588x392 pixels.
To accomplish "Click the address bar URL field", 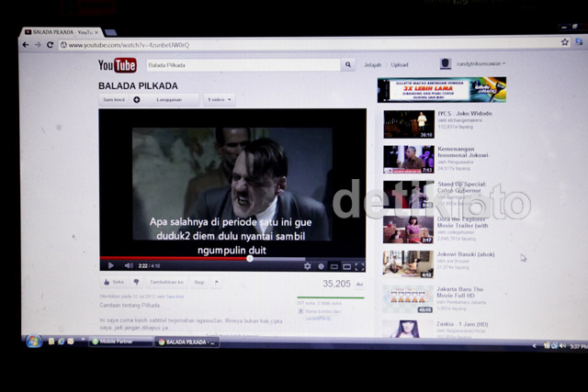I will (308, 45).
